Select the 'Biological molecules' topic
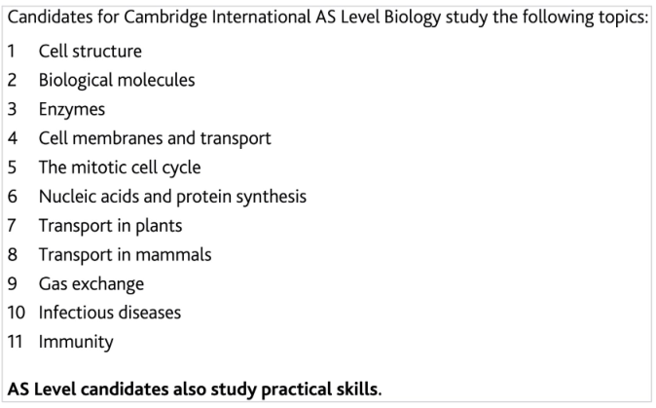Screen dimensions: 656x408 [117, 81]
